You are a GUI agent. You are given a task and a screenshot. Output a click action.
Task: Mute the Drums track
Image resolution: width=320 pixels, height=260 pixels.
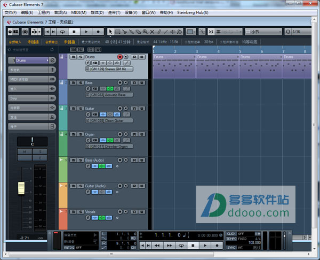coord(73,57)
